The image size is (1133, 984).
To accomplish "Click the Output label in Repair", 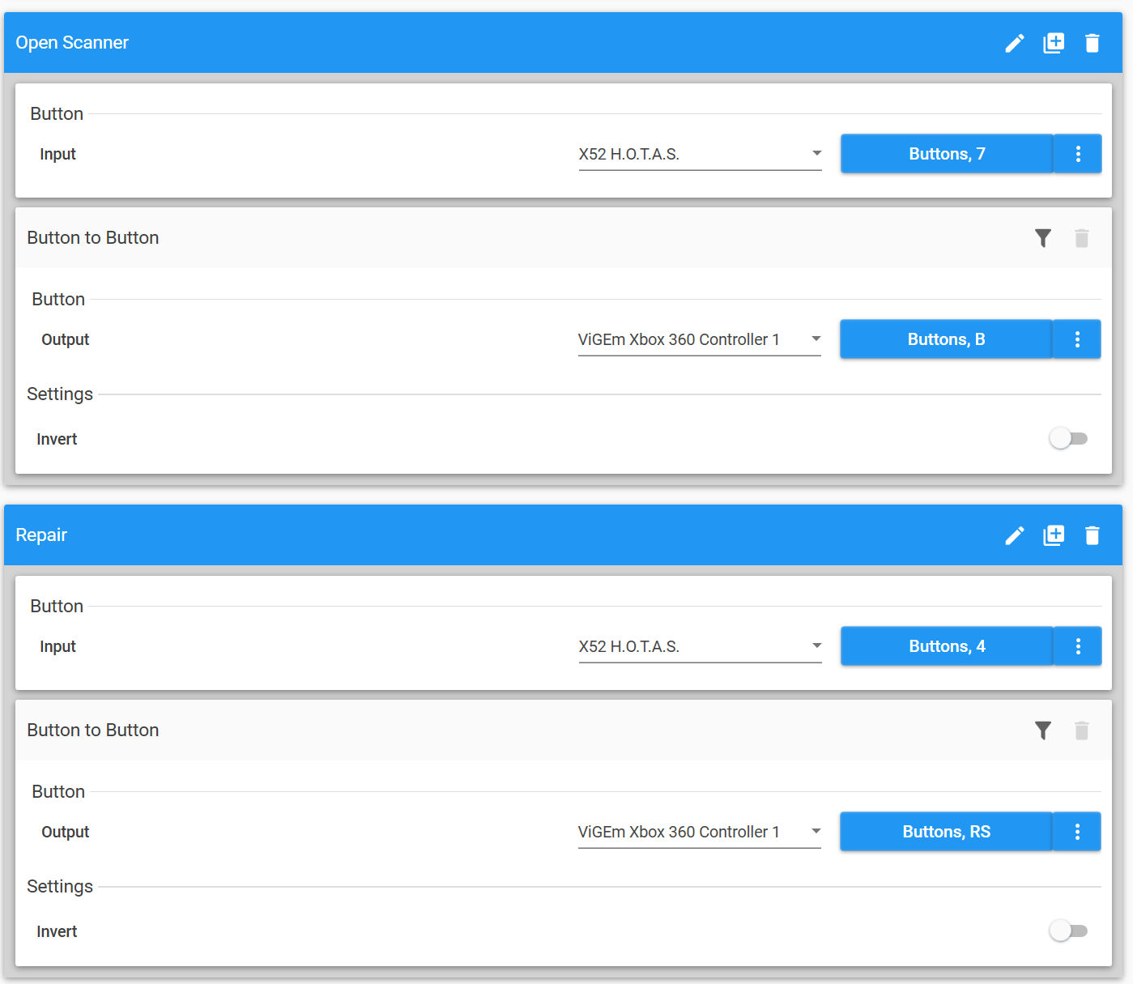I will coord(66,832).
